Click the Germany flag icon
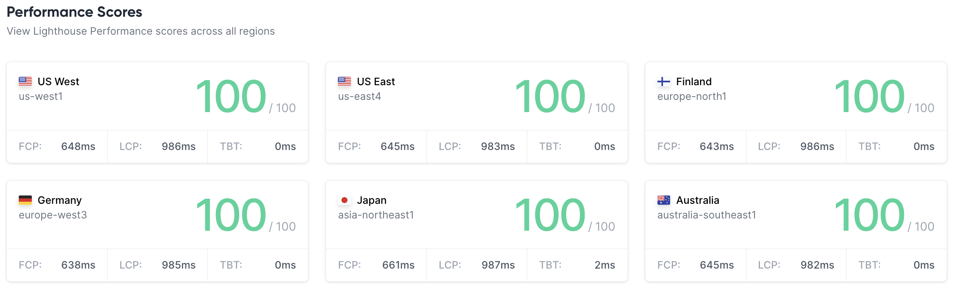Image resolution: width=955 pixels, height=291 pixels. point(25,200)
